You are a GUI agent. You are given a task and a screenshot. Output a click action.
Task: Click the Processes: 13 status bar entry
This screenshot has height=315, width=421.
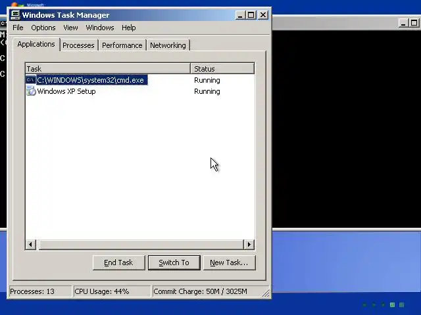(40, 291)
